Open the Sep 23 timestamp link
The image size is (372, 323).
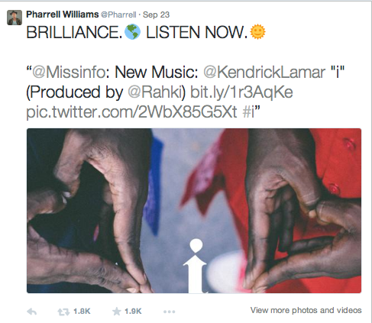[x=156, y=15]
